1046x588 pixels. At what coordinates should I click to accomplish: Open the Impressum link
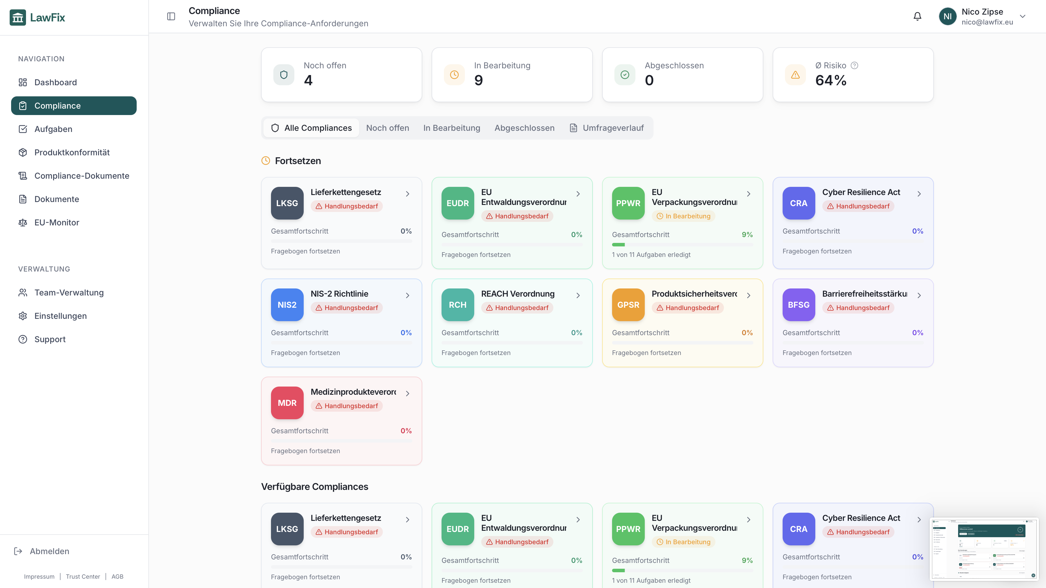pyautogui.click(x=39, y=576)
